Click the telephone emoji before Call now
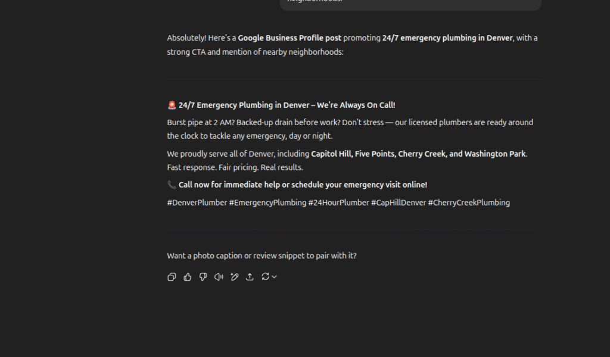 (172, 185)
